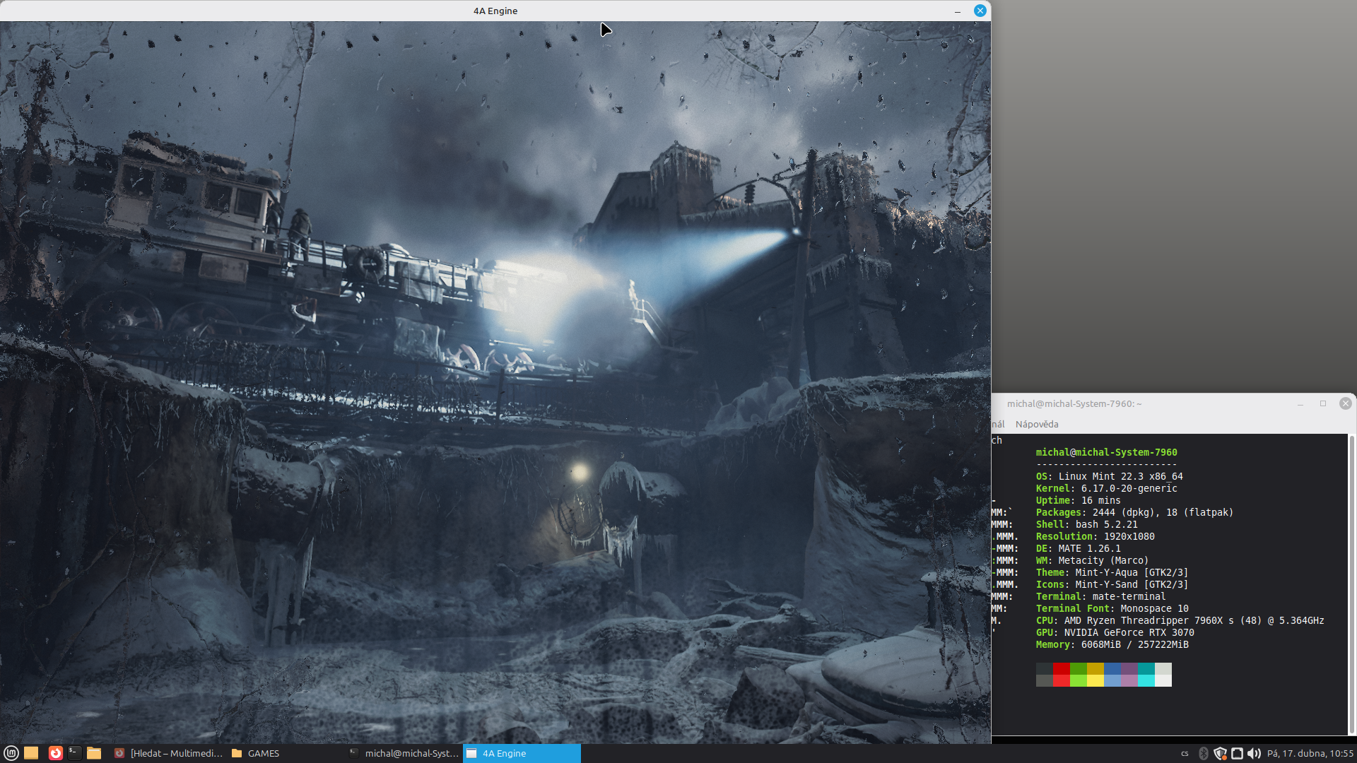Open the calendar from the clock

pyautogui.click(x=1310, y=753)
